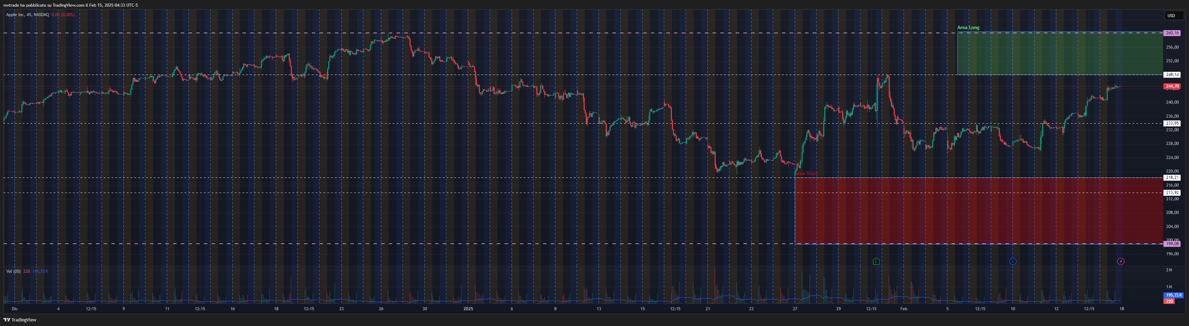The height and width of the screenshot is (326, 1189).
Task: Click the 0,00 (0,00%) change value
Action: pyautogui.click(x=63, y=15)
